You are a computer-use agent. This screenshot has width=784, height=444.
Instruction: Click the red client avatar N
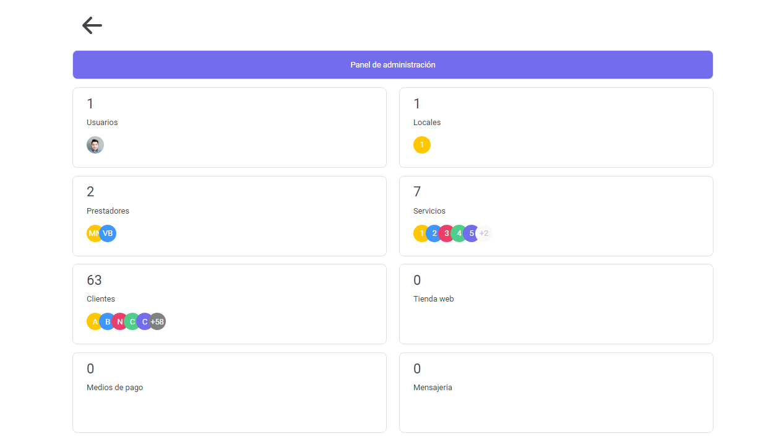click(119, 321)
